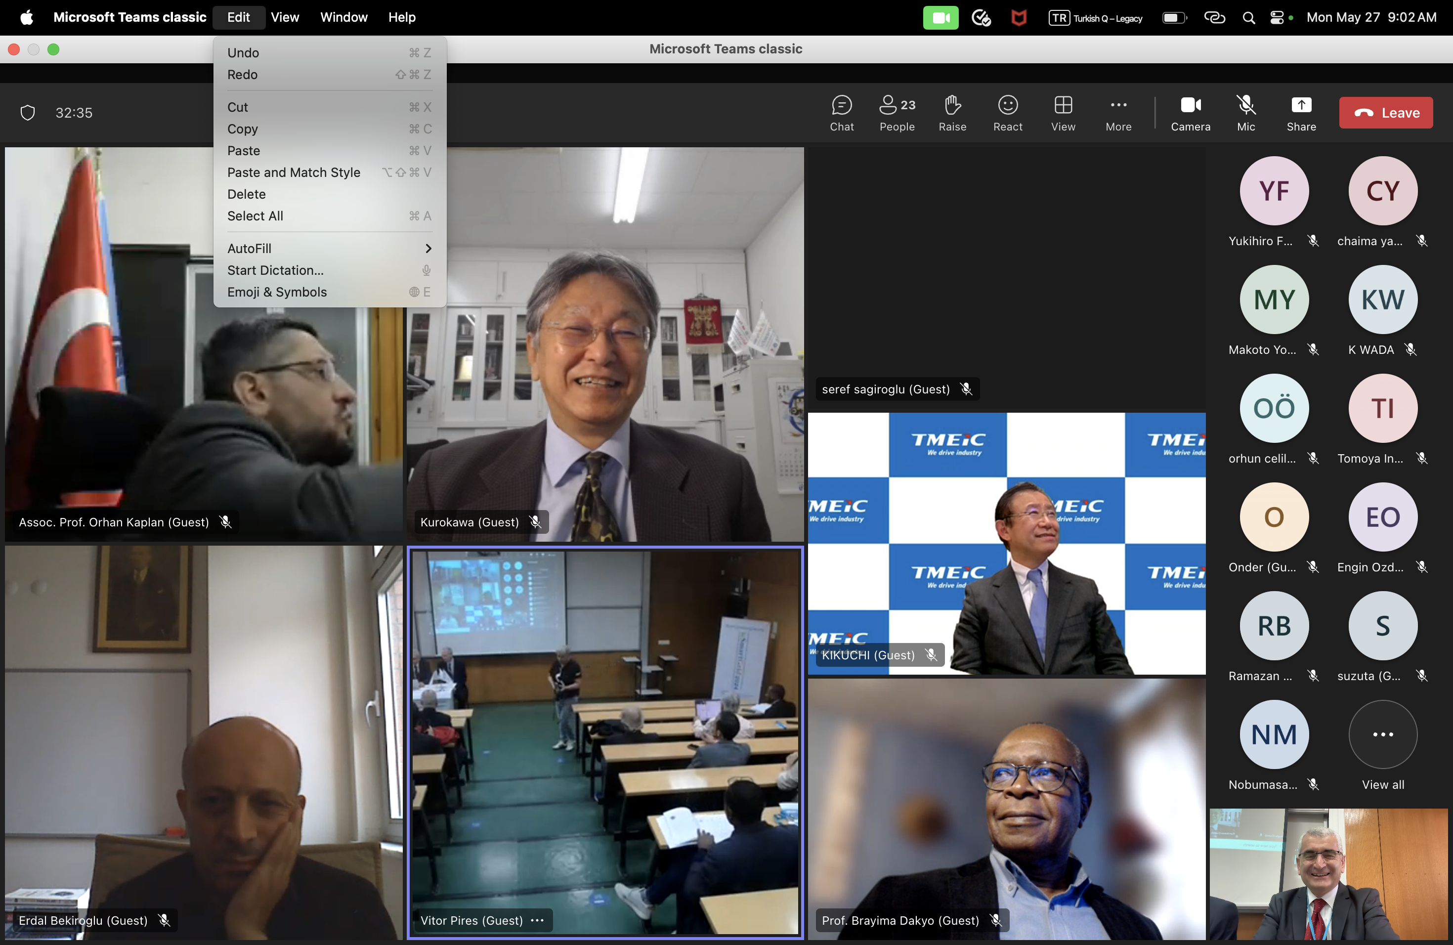The image size is (1453, 945).
Task: Select Engin Ozd participant avatar
Action: [1383, 516]
